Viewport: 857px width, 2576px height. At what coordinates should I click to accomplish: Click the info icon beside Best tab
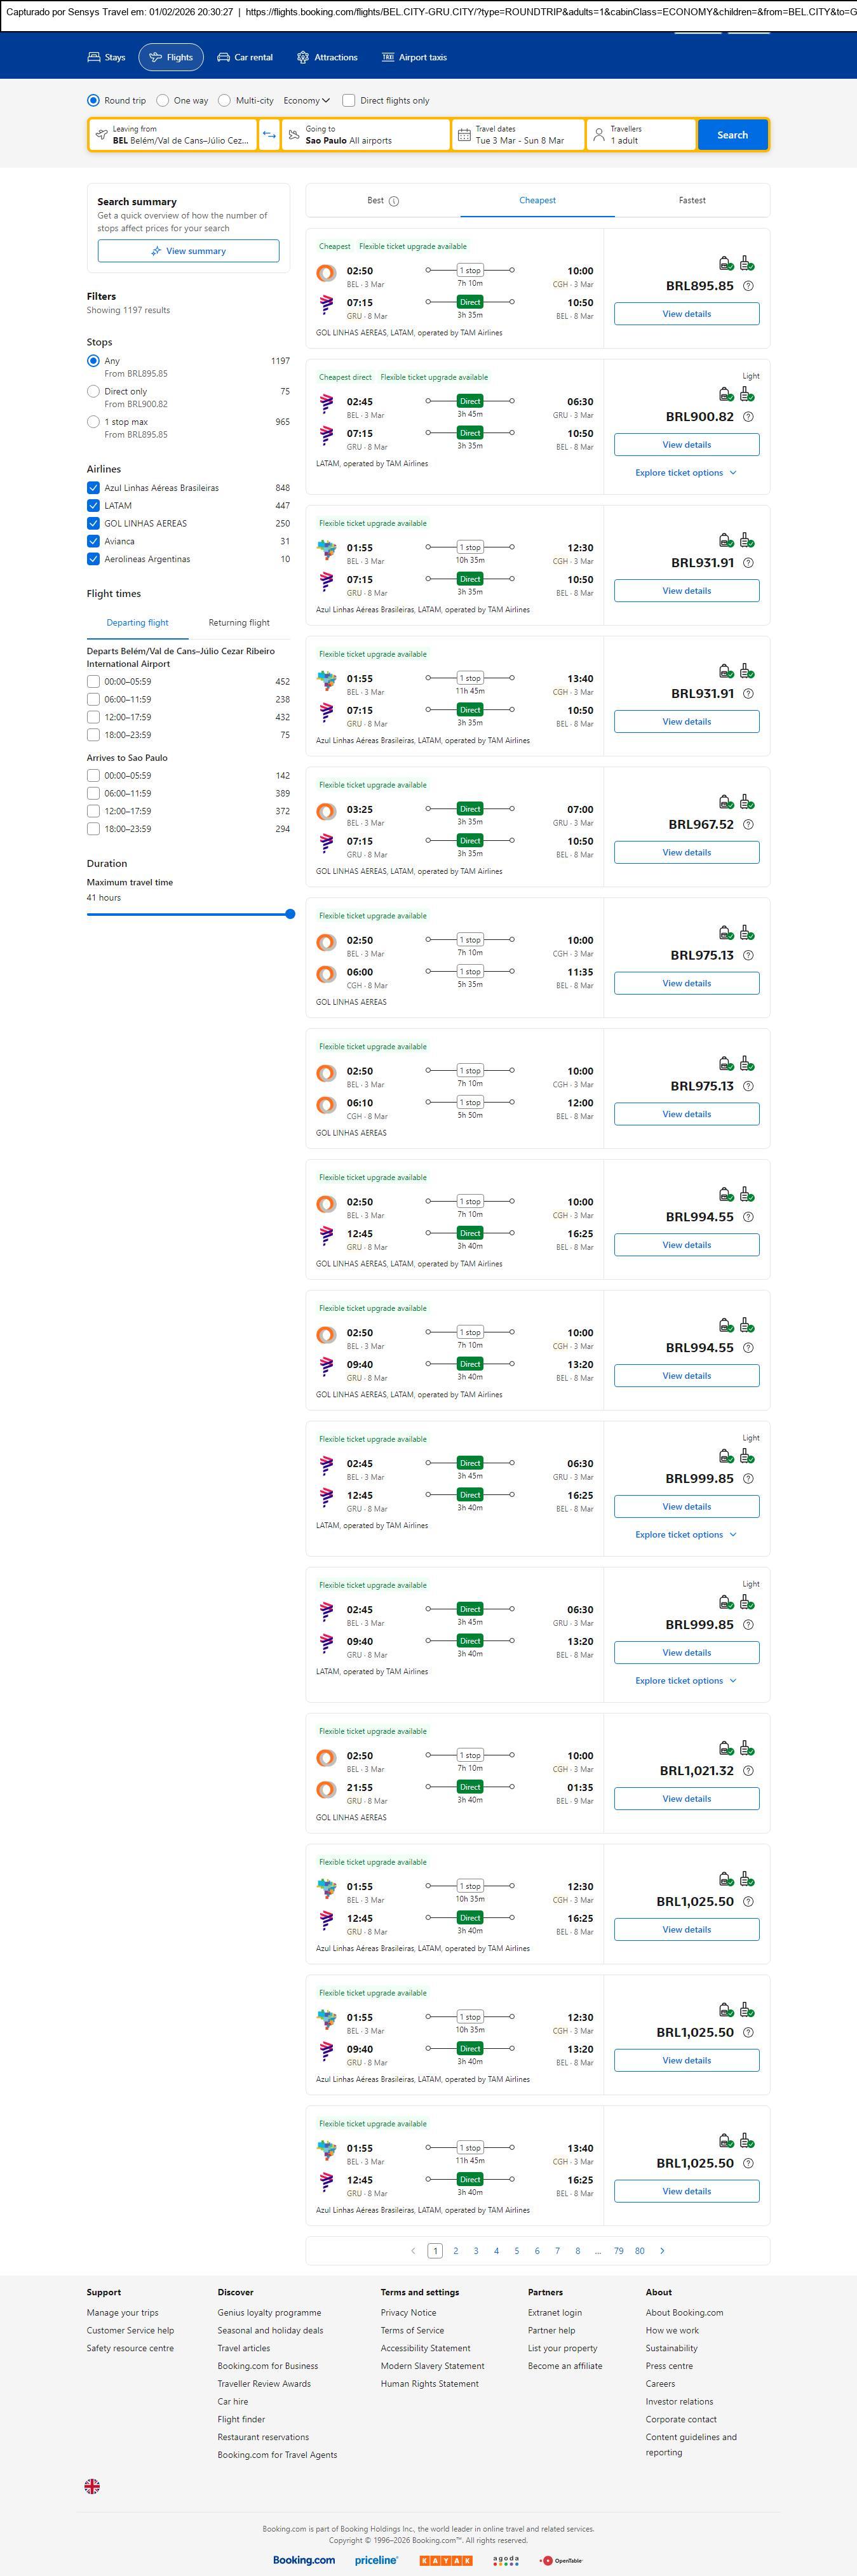point(394,201)
